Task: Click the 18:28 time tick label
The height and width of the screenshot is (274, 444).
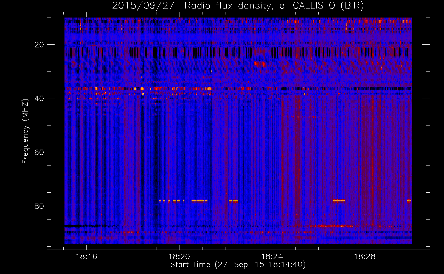Action: (x=365, y=257)
